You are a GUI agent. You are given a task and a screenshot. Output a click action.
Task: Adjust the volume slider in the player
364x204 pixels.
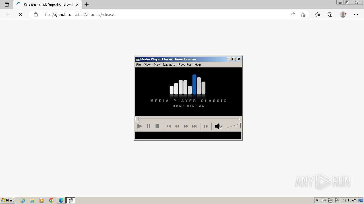[233, 126]
